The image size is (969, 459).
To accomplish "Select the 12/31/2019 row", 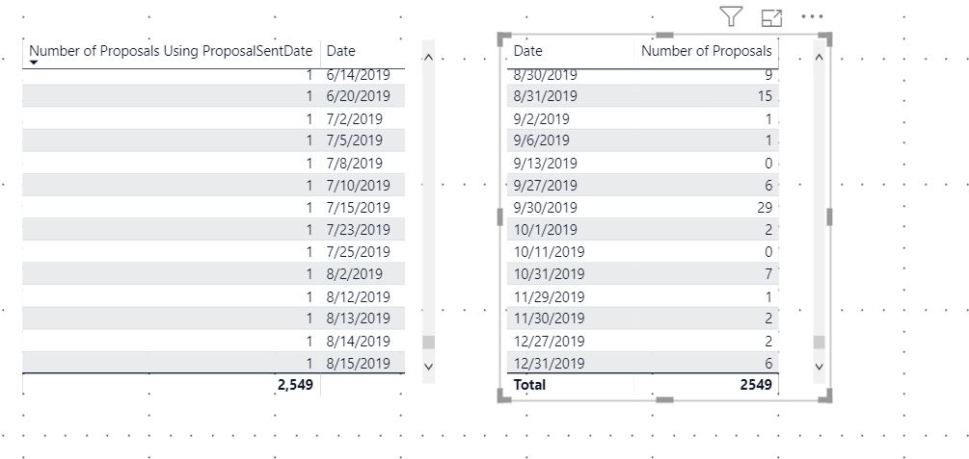I will pos(643,363).
